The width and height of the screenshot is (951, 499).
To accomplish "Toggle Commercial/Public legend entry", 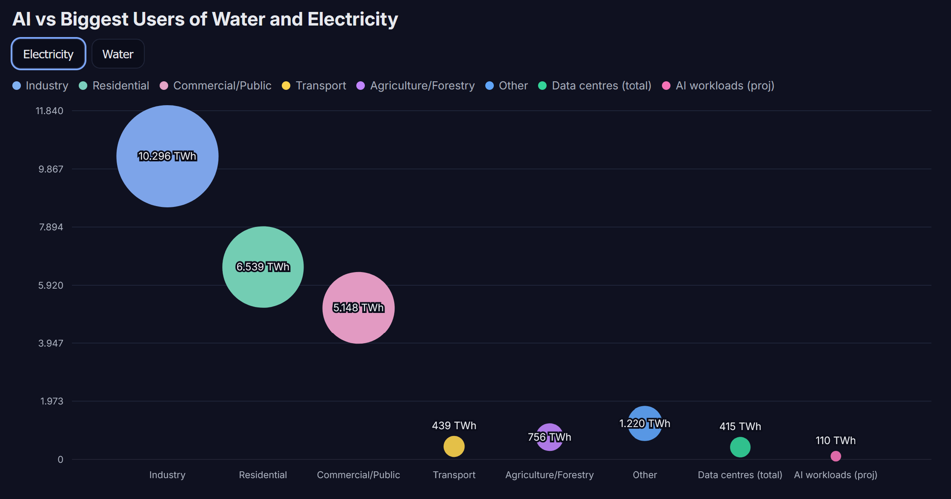I will [215, 86].
